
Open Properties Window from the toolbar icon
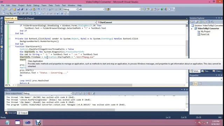pos(148,9)
